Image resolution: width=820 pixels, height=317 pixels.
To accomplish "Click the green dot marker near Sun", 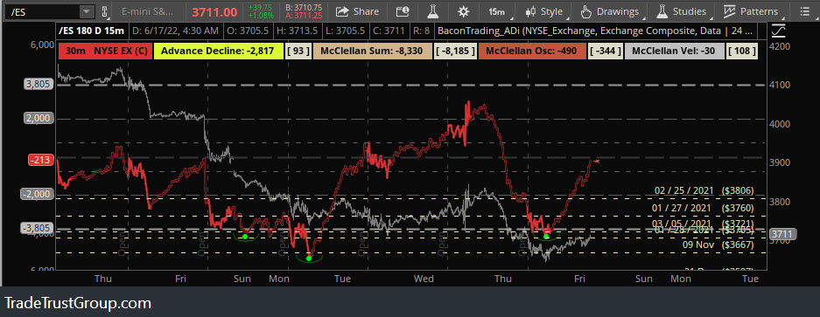I will [245, 237].
